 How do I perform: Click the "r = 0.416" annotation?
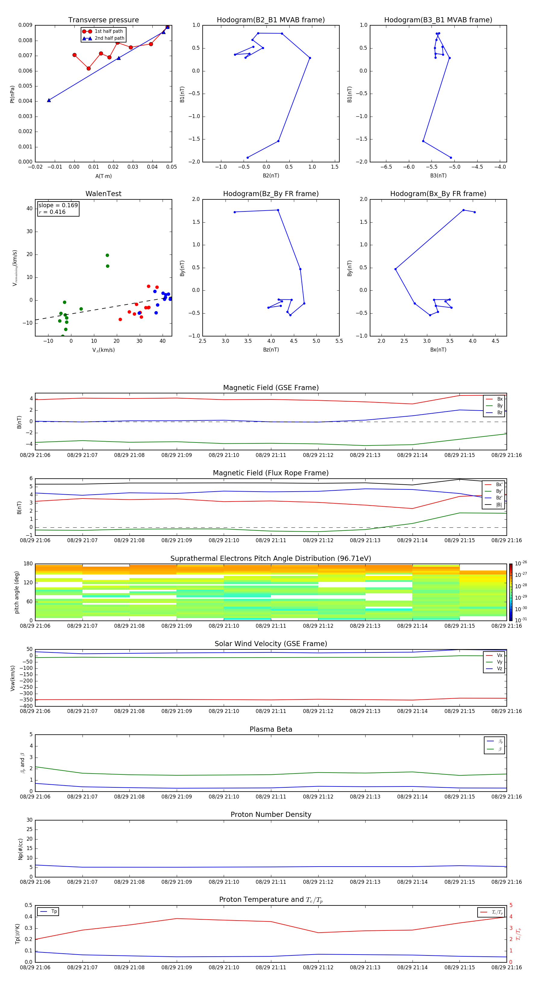coord(52,212)
